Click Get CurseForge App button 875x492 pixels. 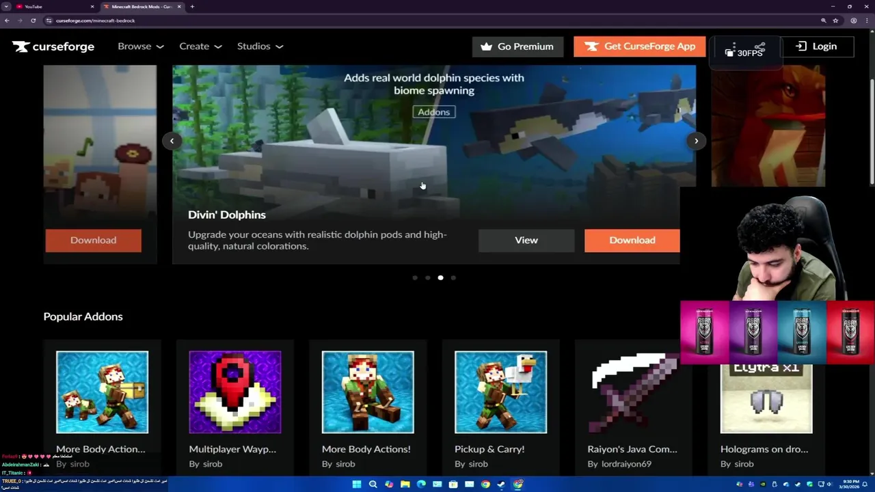pyautogui.click(x=640, y=46)
